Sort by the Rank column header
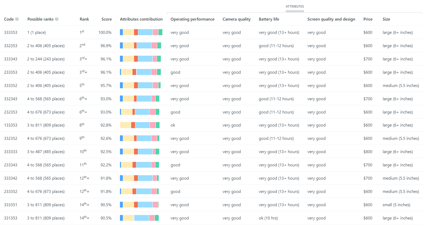 84,19
